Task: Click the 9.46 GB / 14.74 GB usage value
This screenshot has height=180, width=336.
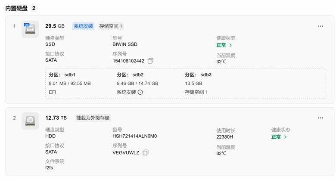Action: pyautogui.click(x=137, y=84)
